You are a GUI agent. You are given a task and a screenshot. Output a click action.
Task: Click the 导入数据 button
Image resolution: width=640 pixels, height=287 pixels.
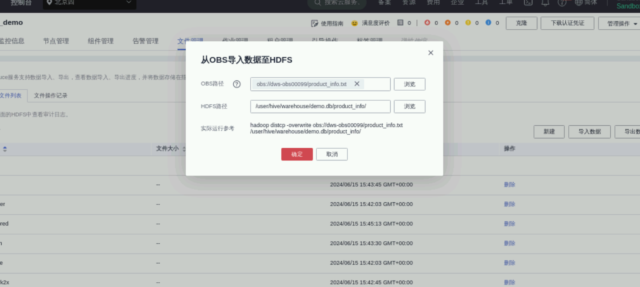[590, 132]
